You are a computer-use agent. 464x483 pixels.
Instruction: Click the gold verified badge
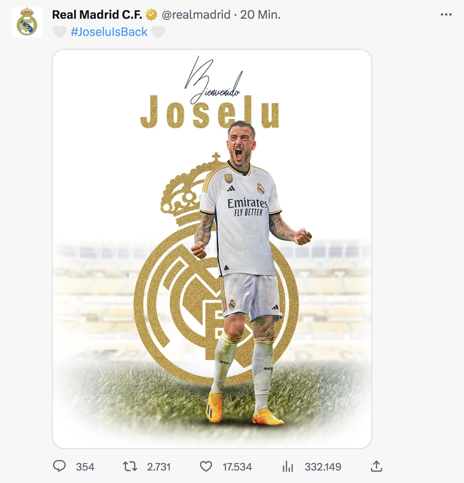pyautogui.click(x=152, y=15)
